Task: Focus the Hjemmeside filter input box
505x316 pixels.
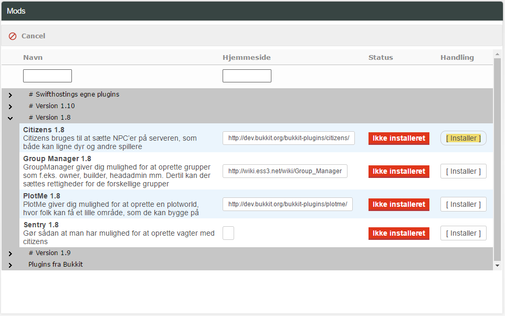Action: point(247,76)
